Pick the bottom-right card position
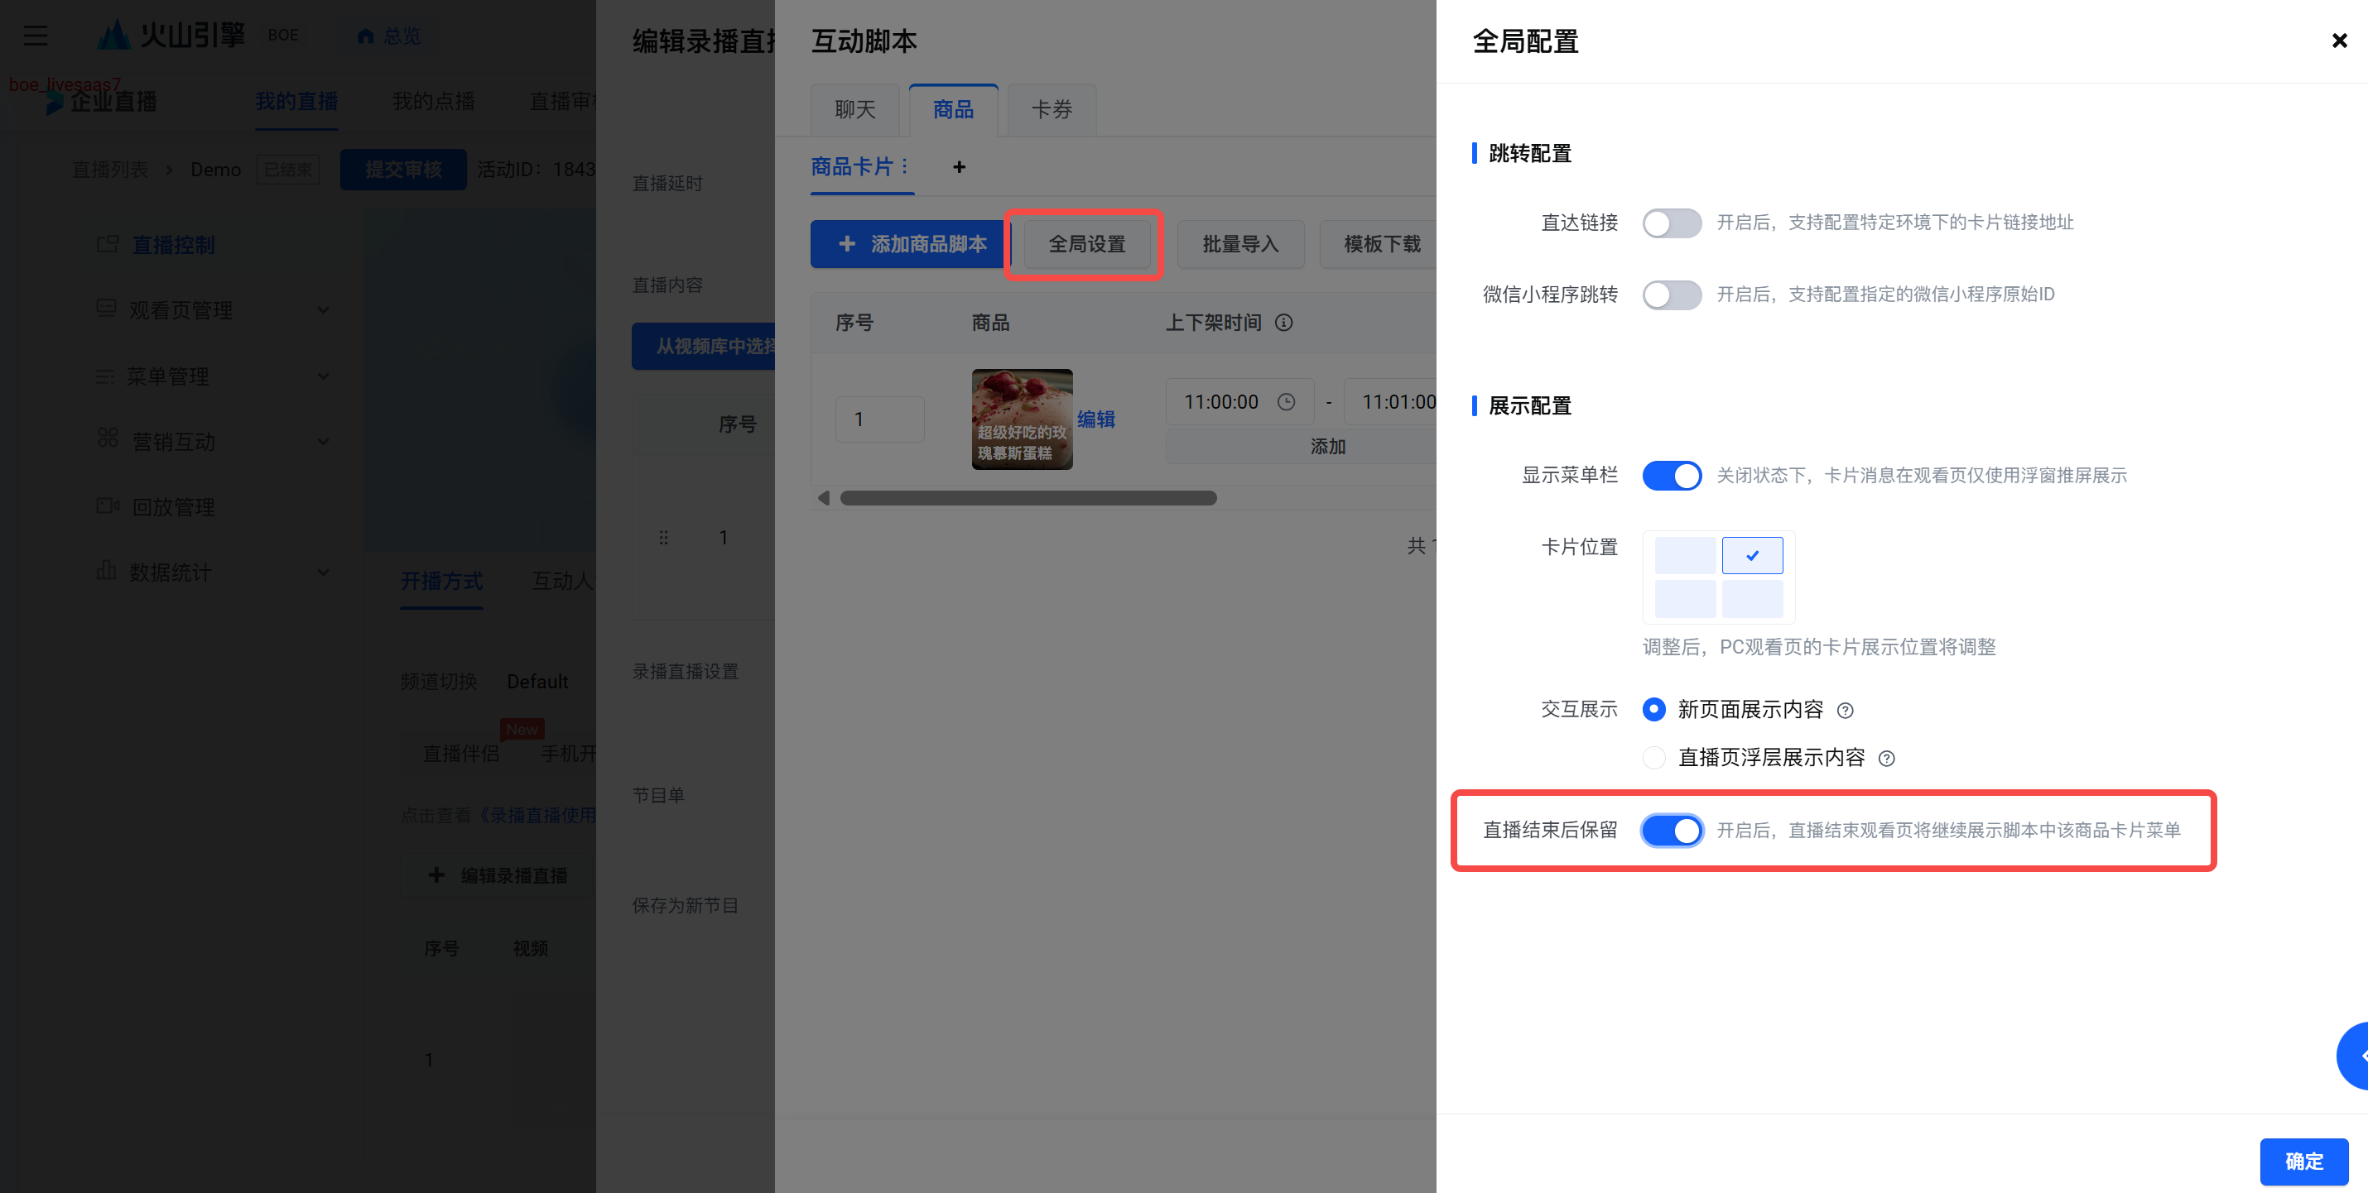The height and width of the screenshot is (1193, 2368). tap(1752, 599)
